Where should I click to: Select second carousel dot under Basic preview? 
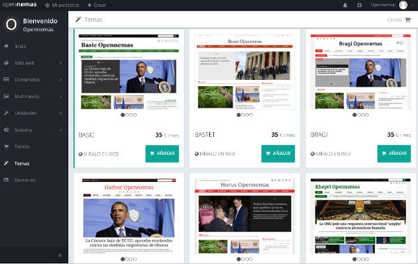pos(127,115)
